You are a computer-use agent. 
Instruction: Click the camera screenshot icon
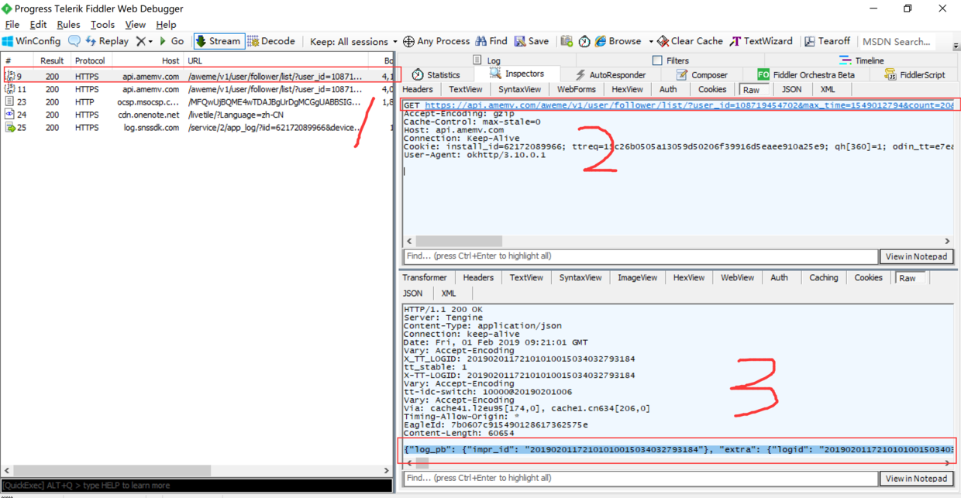(567, 41)
